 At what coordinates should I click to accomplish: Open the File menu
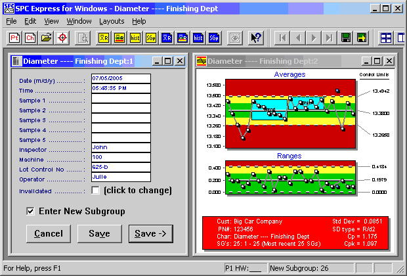[12, 21]
